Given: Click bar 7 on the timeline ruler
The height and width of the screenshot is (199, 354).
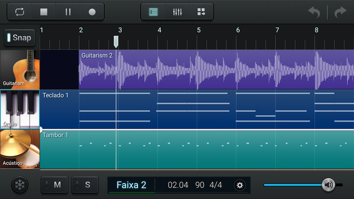Looking at the screenshot, I should [277, 30].
